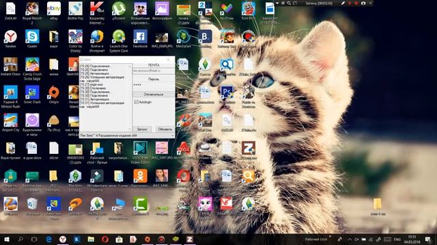The image size is (437, 245).
Task: Open the Windows Start menu
Action: pos(7,239)
